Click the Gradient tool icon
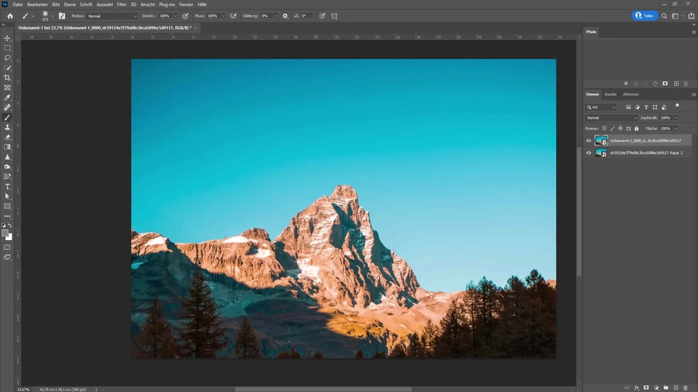 tap(7, 147)
